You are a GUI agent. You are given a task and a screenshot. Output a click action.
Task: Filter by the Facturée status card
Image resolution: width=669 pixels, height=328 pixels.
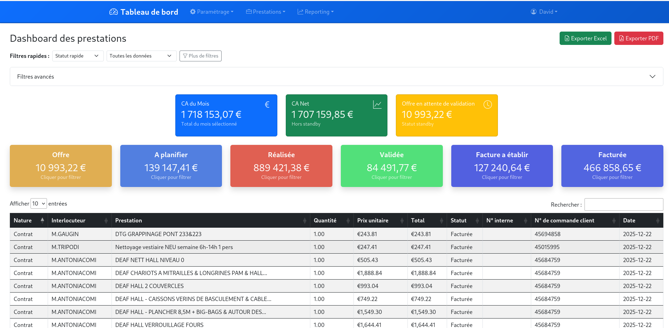tap(612, 166)
